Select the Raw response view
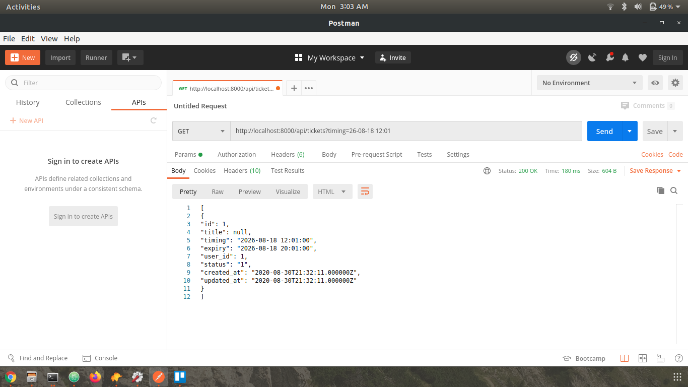The width and height of the screenshot is (688, 387). 218,191
